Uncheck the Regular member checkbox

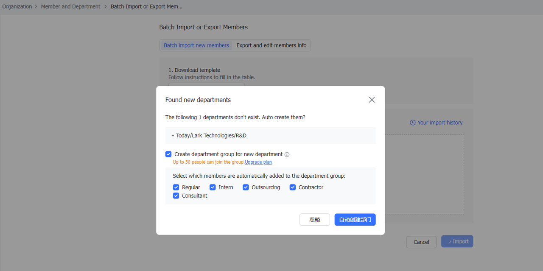(176, 187)
